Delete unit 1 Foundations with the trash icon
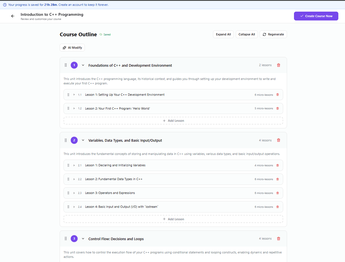 point(278,65)
